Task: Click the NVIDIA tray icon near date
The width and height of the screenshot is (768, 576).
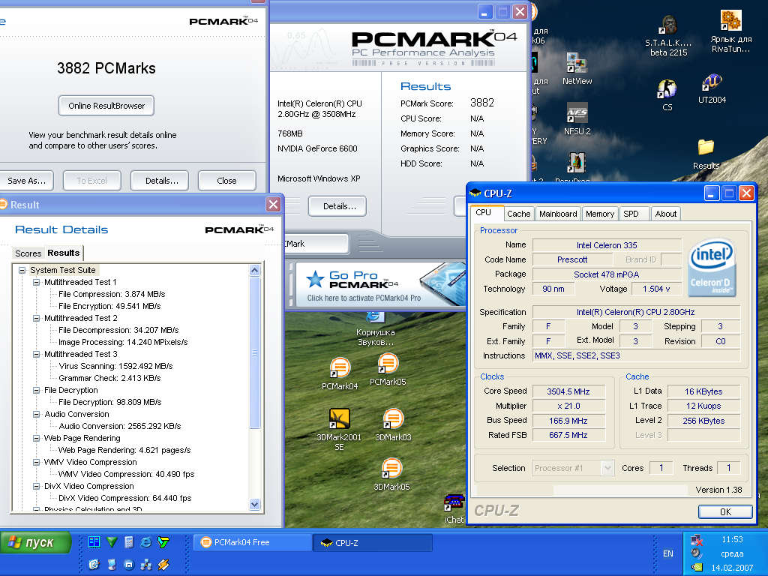Action: [x=697, y=568]
